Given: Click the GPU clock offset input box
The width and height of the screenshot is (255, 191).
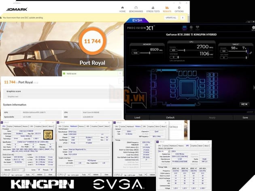Looking at the screenshot, I should [173, 50].
